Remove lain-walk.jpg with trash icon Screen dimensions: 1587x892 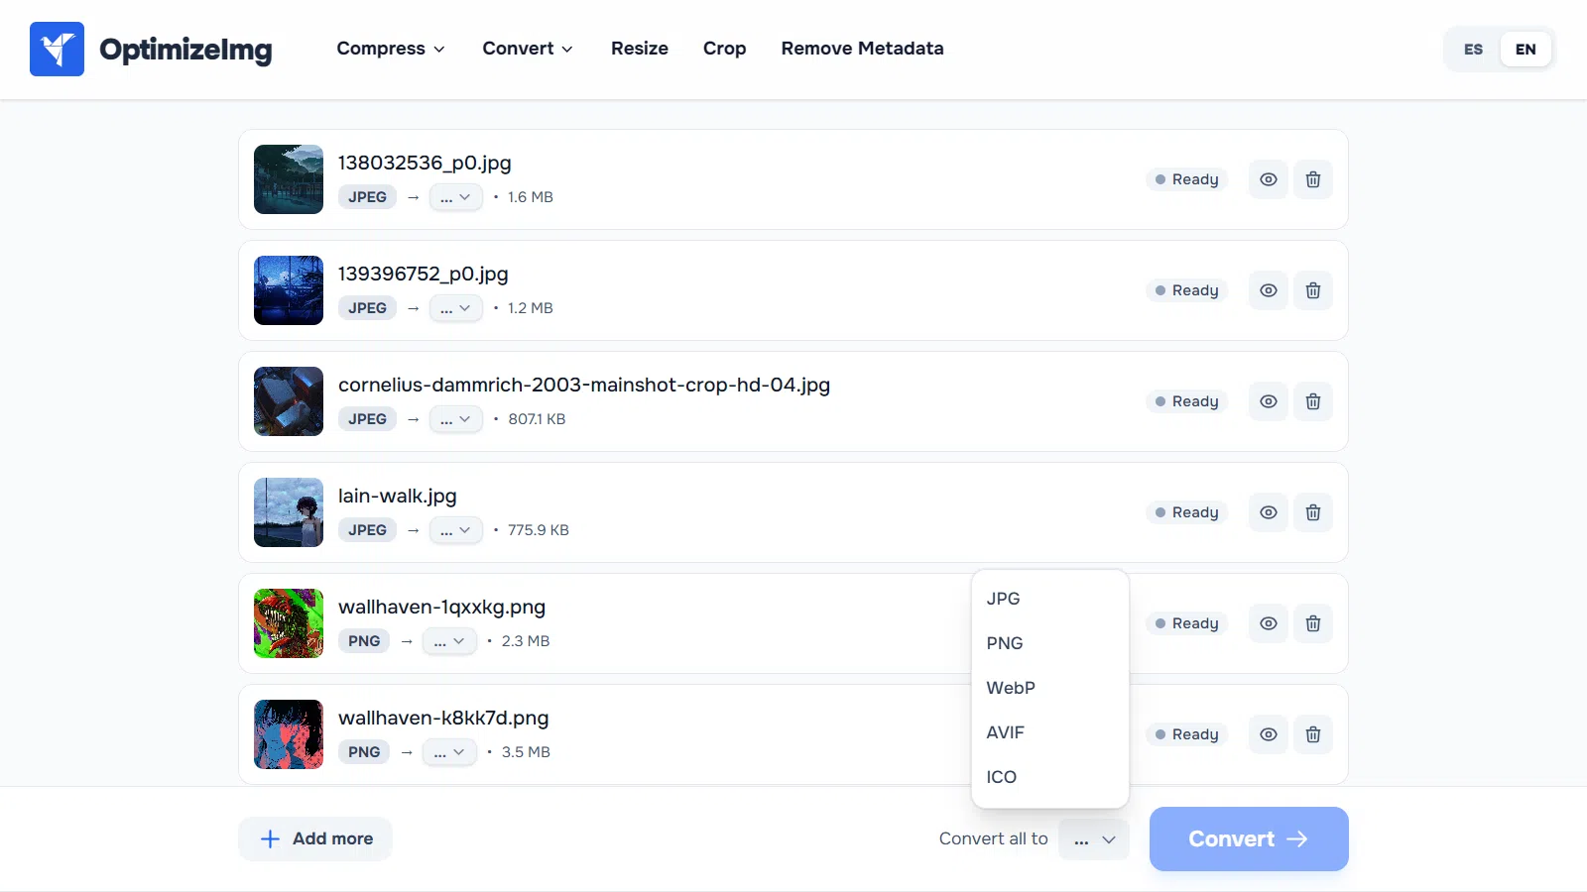pyautogui.click(x=1313, y=512)
